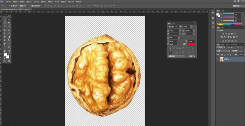The height and width of the screenshot is (126, 245).
Task: Add a Levels adjustment
Action: click(226, 34)
